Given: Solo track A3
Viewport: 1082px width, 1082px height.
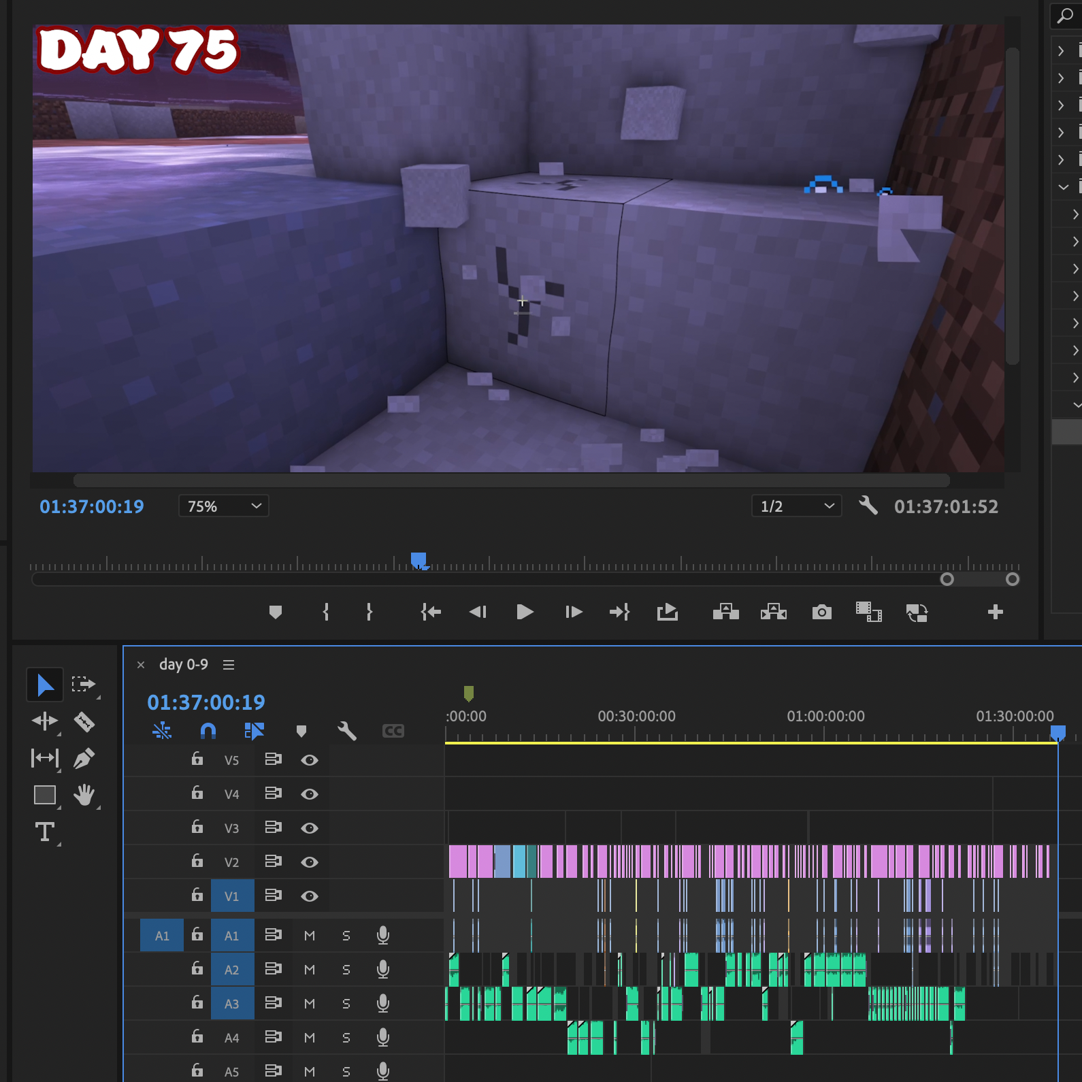Looking at the screenshot, I should (x=346, y=1004).
